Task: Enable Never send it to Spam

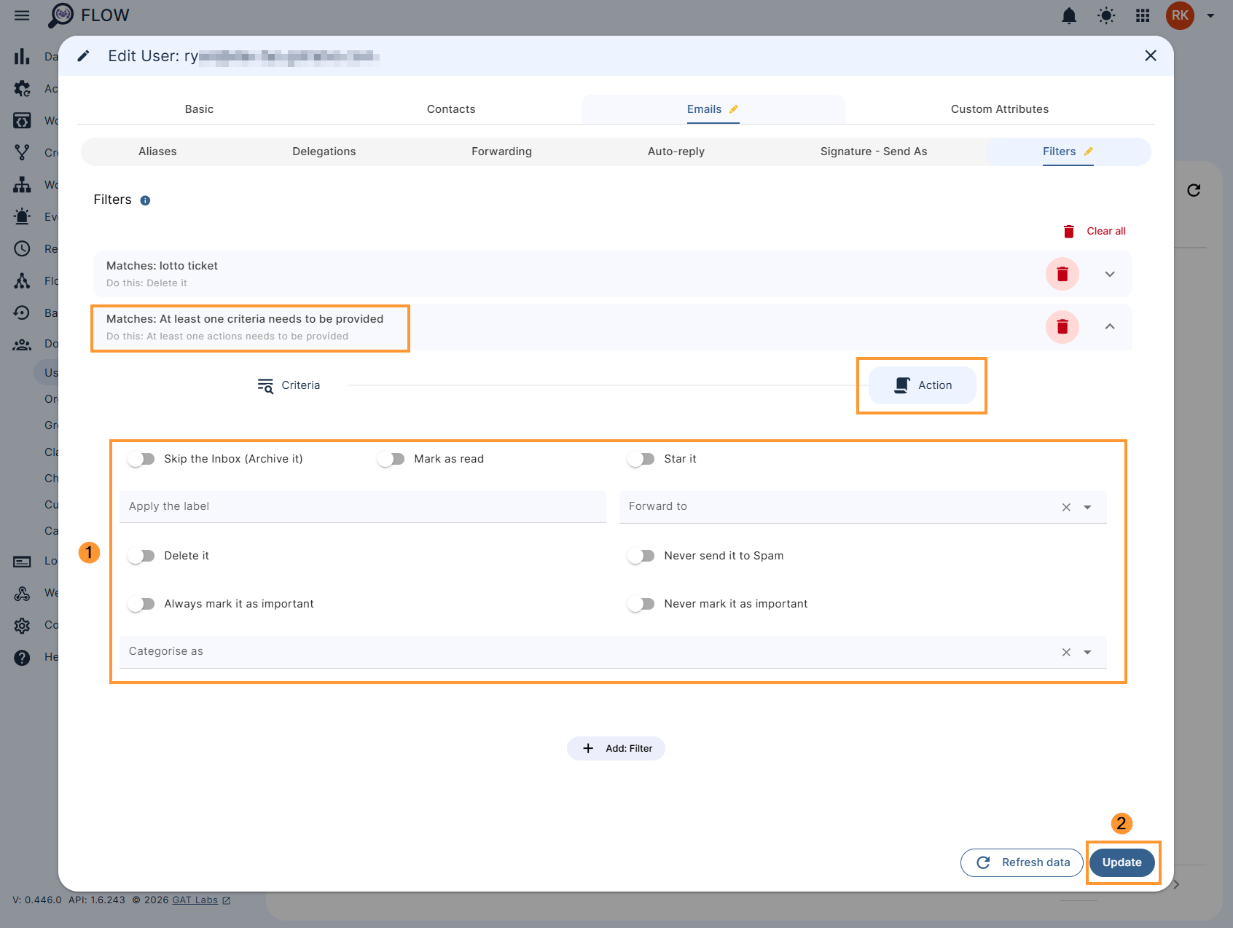Action: pos(641,556)
